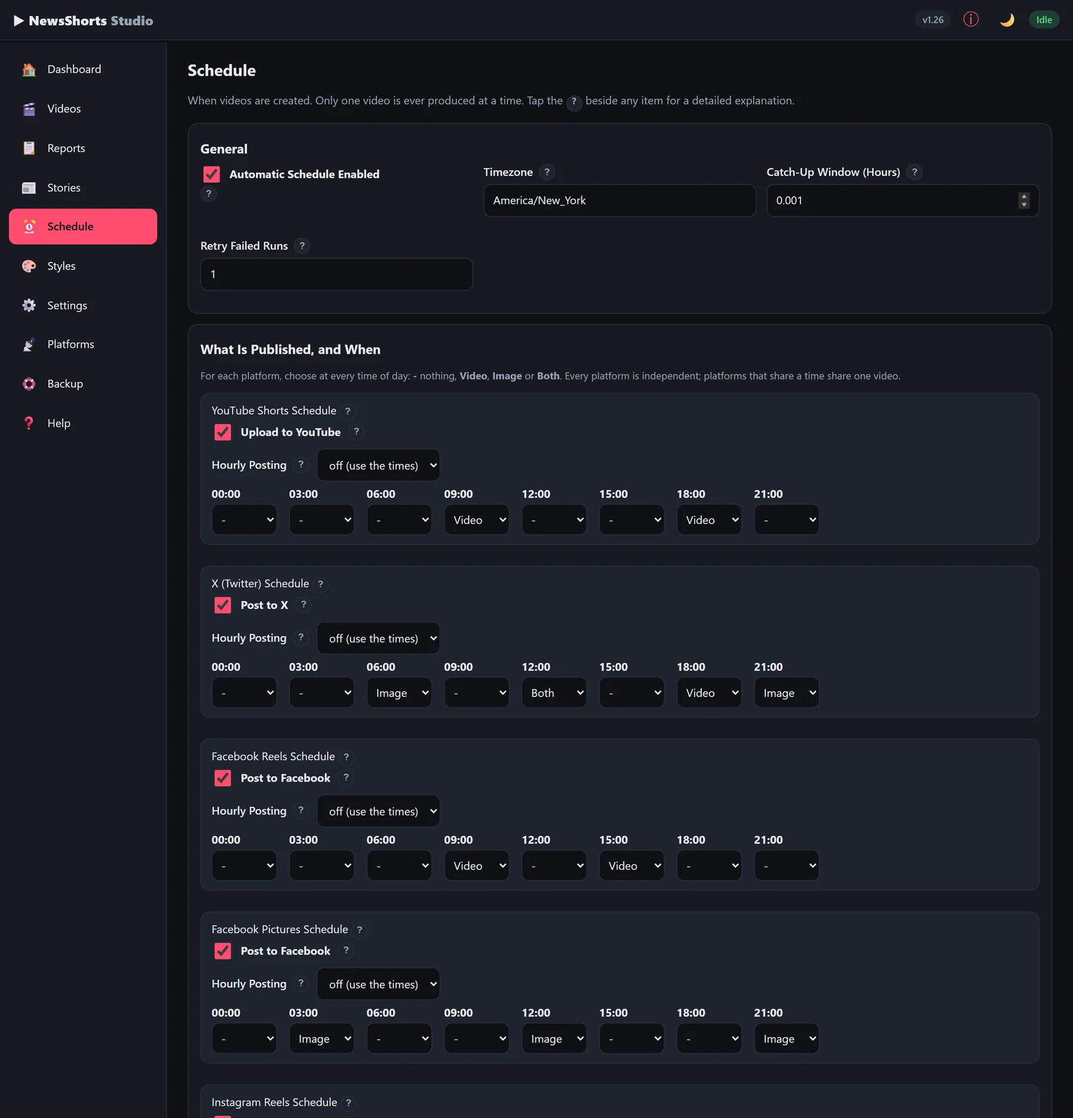The height and width of the screenshot is (1118, 1073).
Task: Open Settings page in sidebar
Action: pos(83,305)
